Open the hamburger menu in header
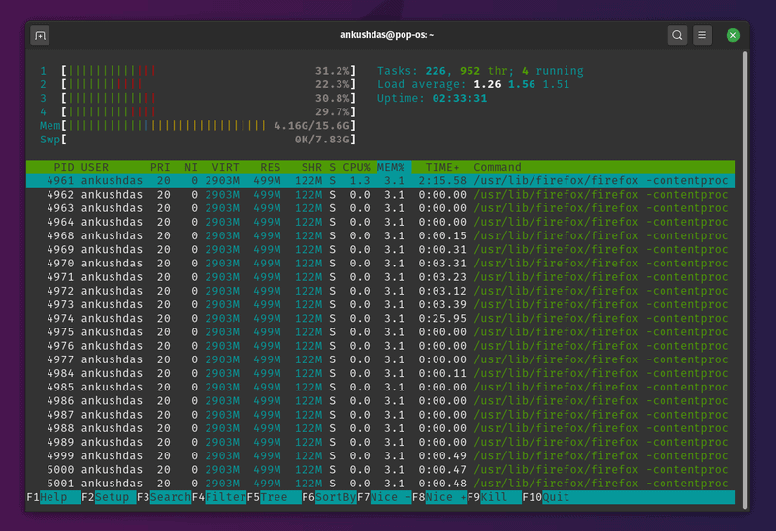The height and width of the screenshot is (531, 776). tap(701, 35)
